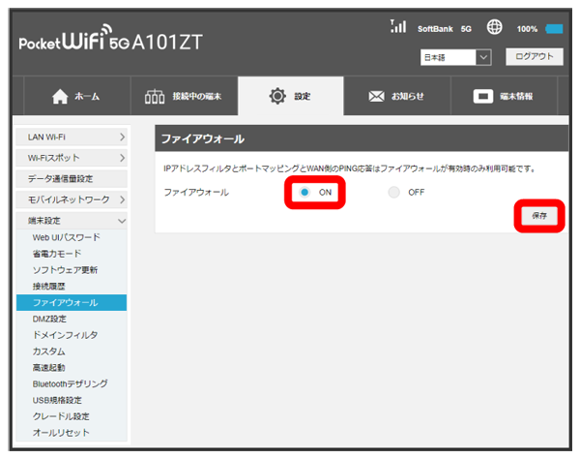Expand the Wi-Fiスポット menu section
The height and width of the screenshot is (458, 580).
72,158
